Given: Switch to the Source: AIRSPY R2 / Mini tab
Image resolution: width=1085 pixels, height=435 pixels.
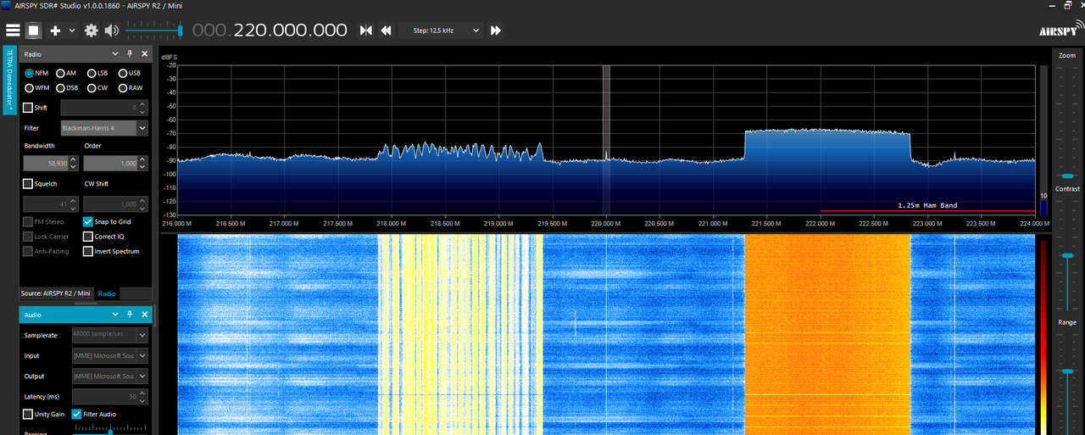Looking at the screenshot, I should point(56,293).
